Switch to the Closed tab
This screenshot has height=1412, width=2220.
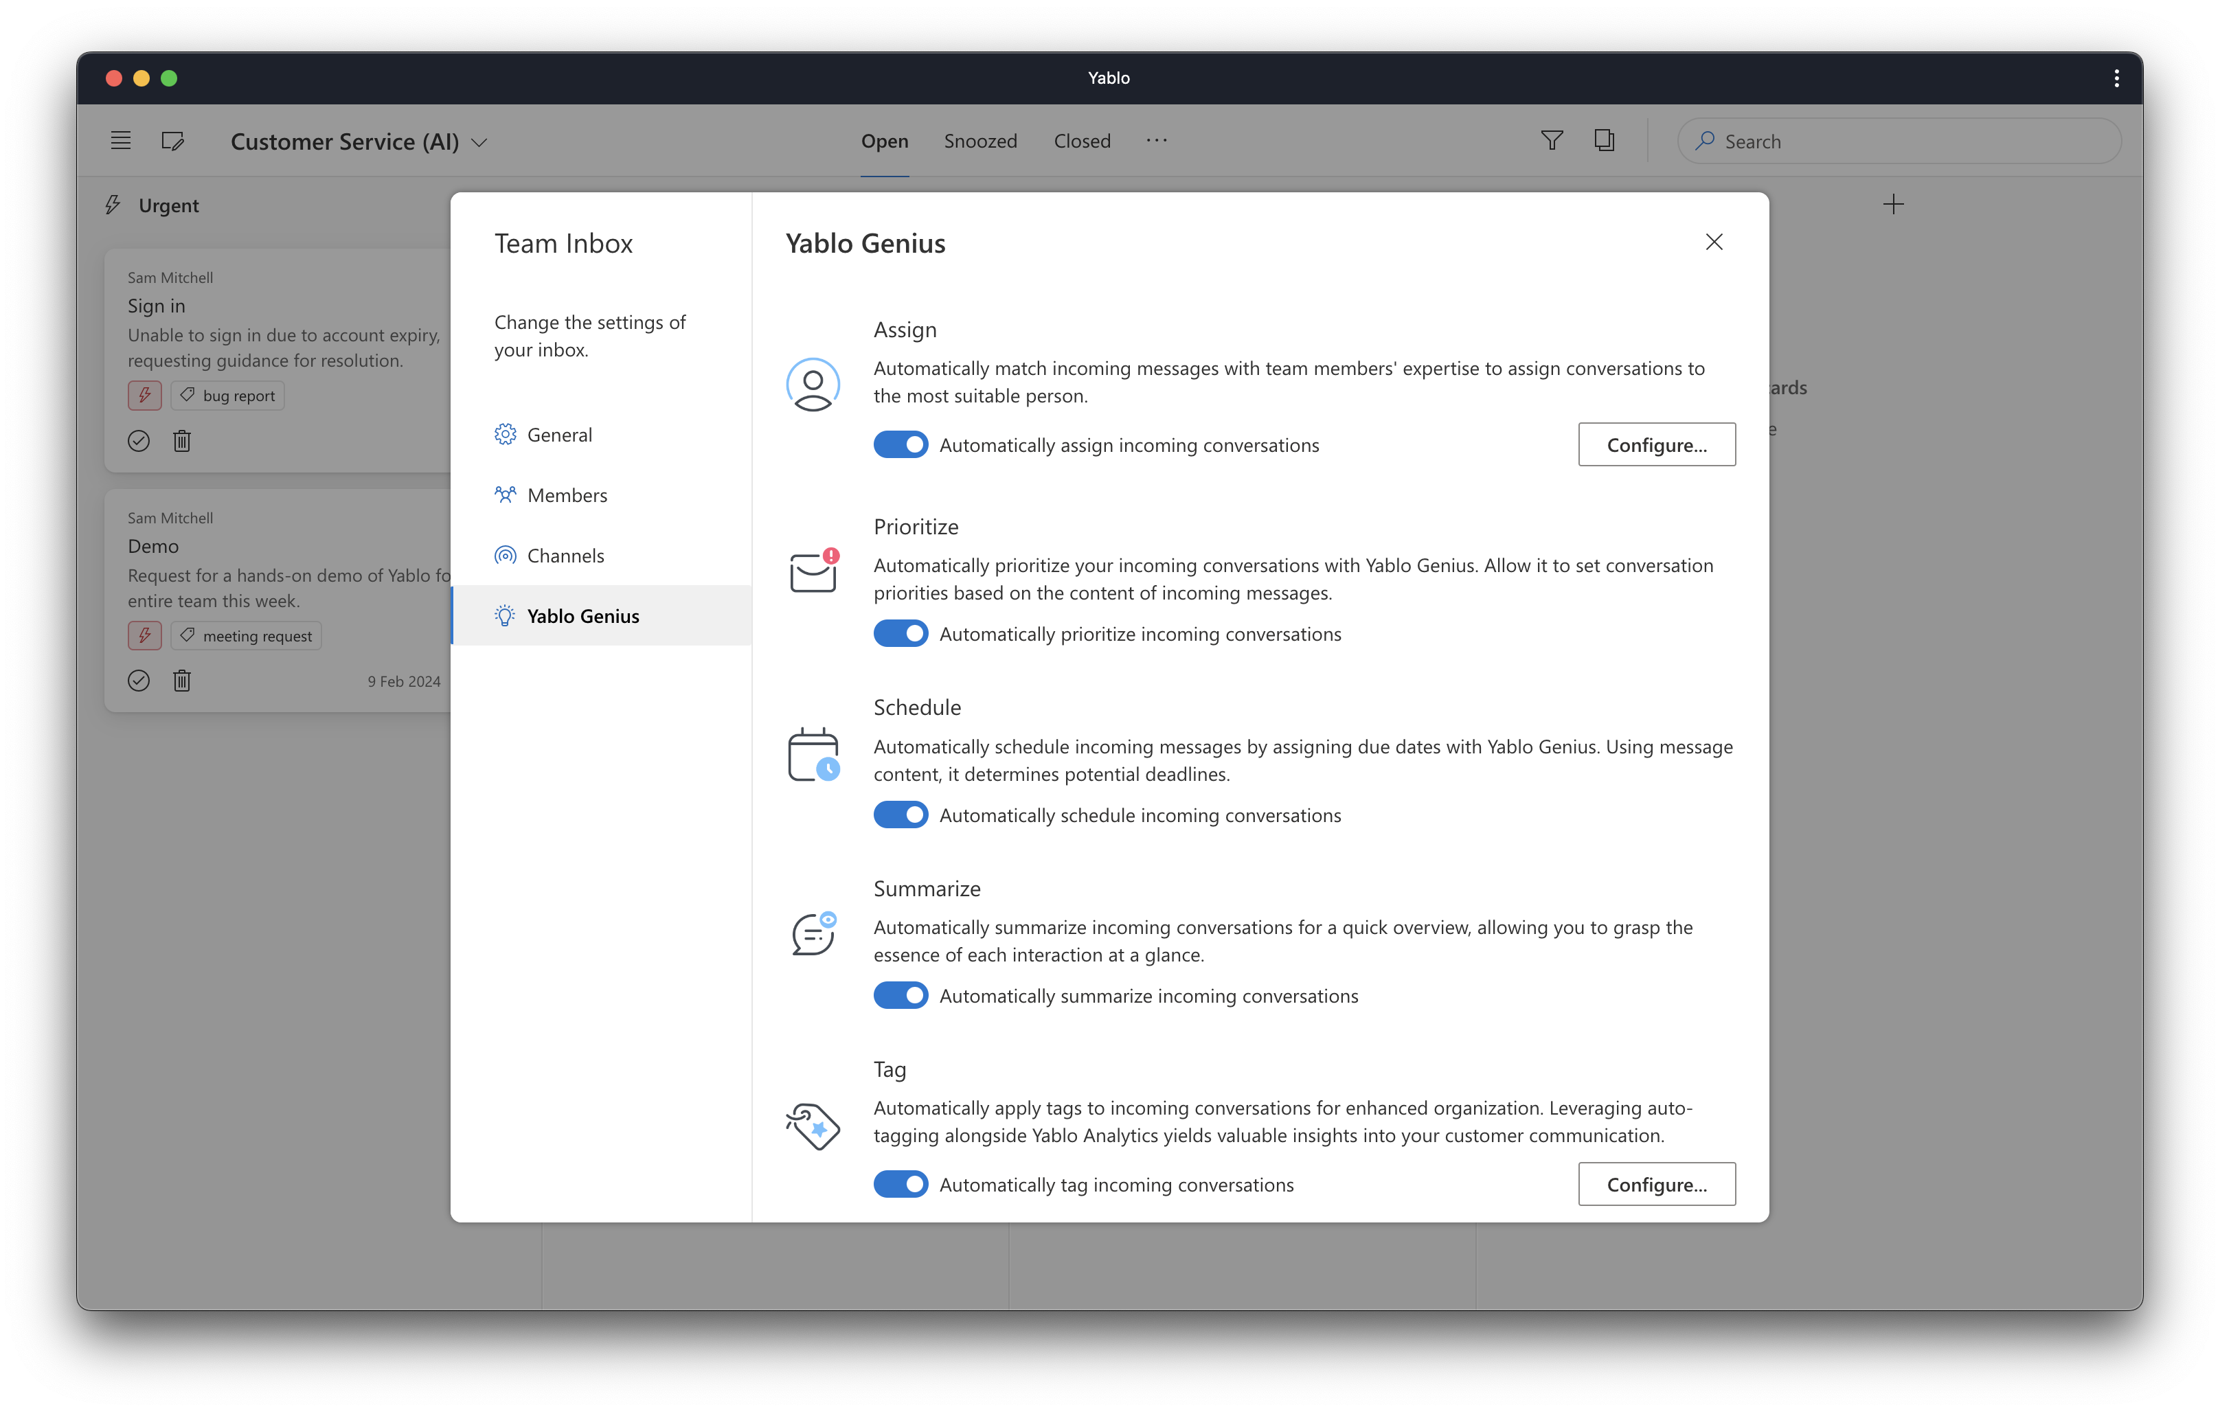(x=1081, y=141)
